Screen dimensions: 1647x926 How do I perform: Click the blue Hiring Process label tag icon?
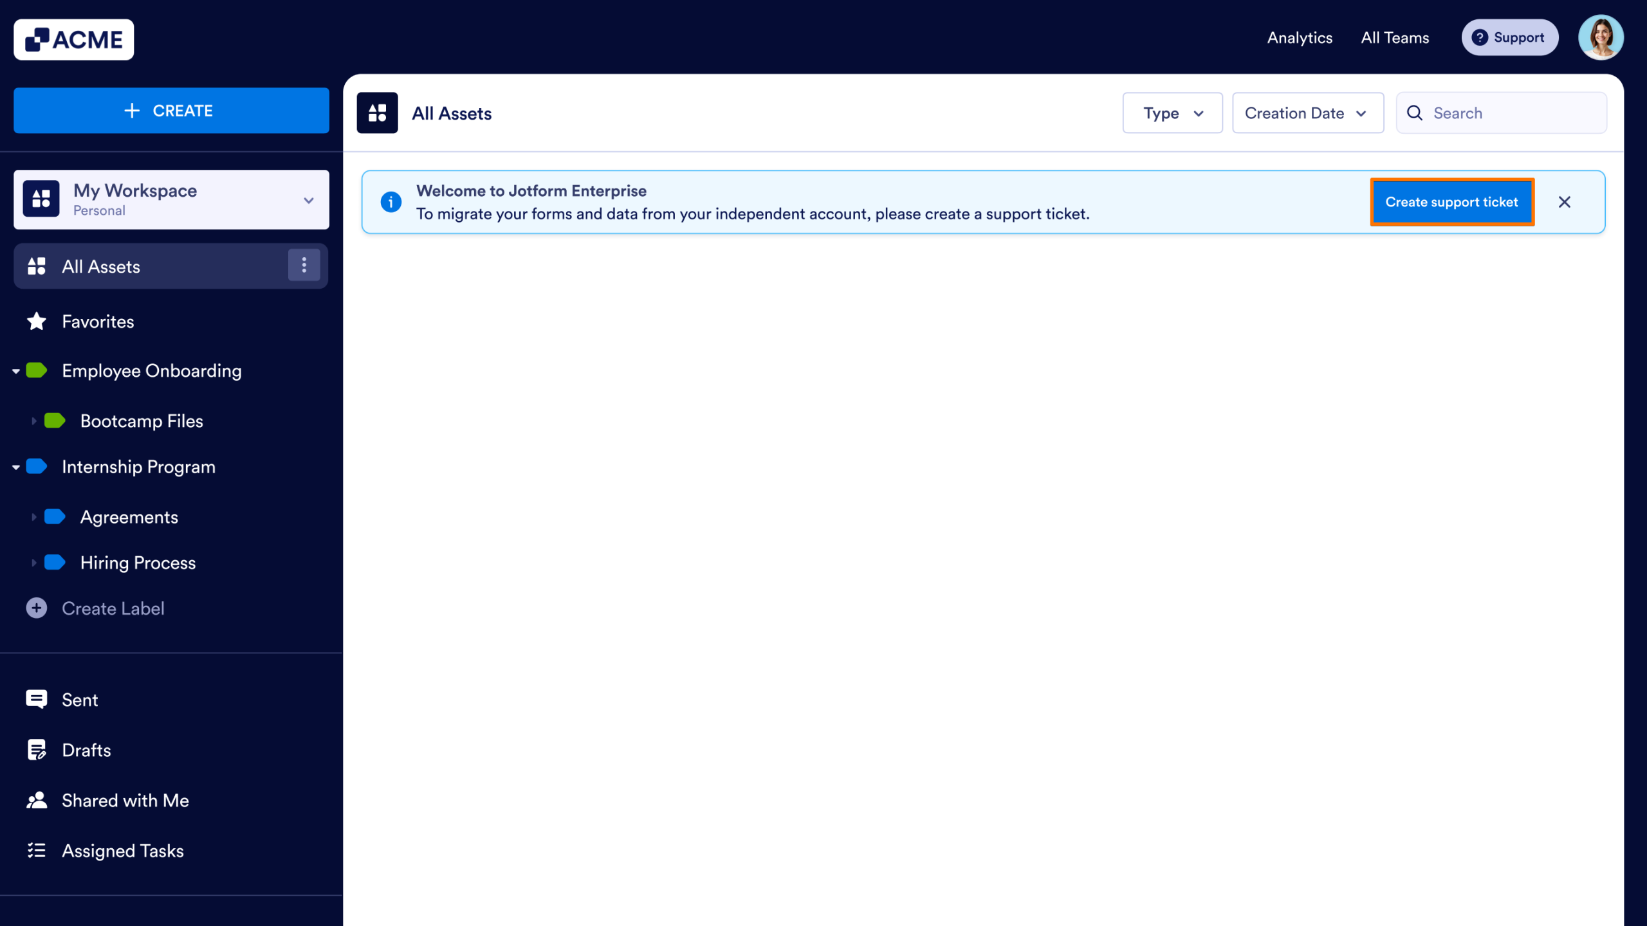point(55,562)
